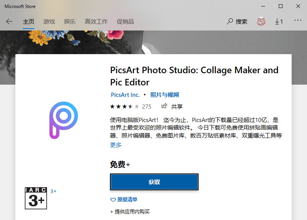Close the Microsoft Store window
307x220 pixels.
[x=298, y=6]
